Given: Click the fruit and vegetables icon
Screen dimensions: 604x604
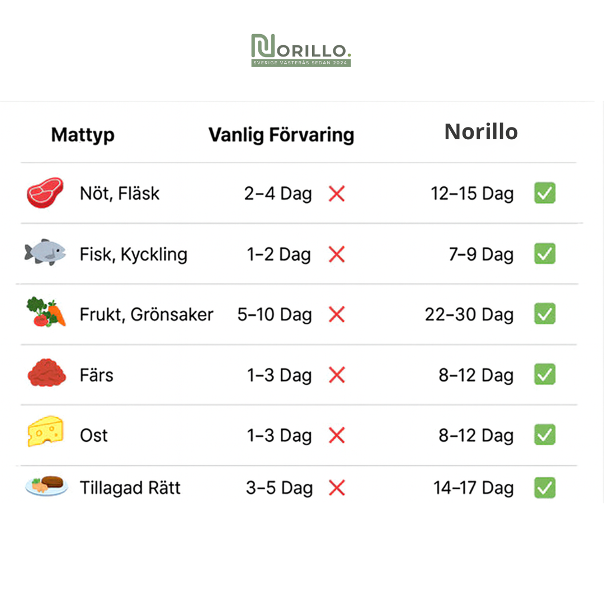Looking at the screenshot, I should click(x=46, y=313).
